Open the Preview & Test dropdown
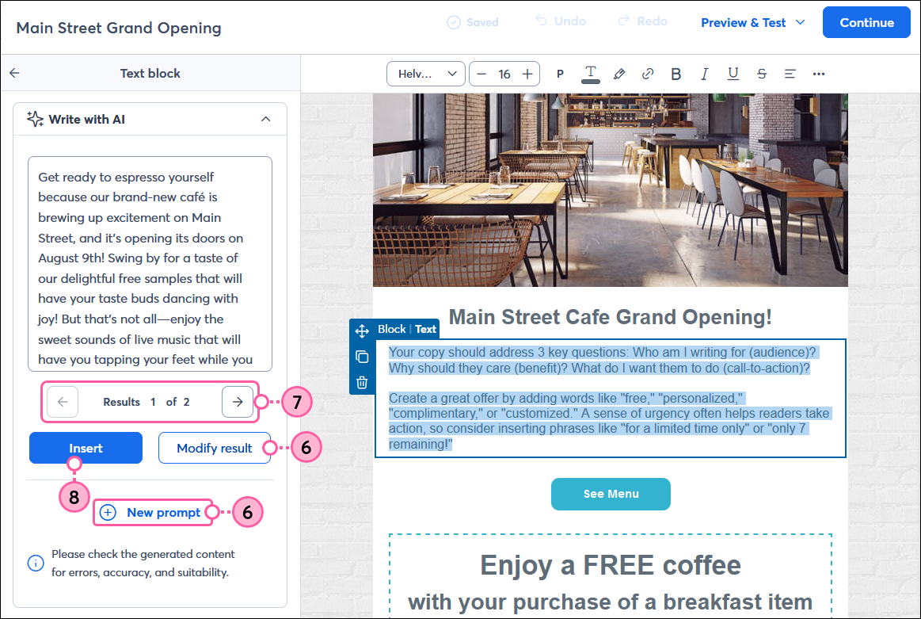Viewport: 921px width, 619px height. pos(751,22)
